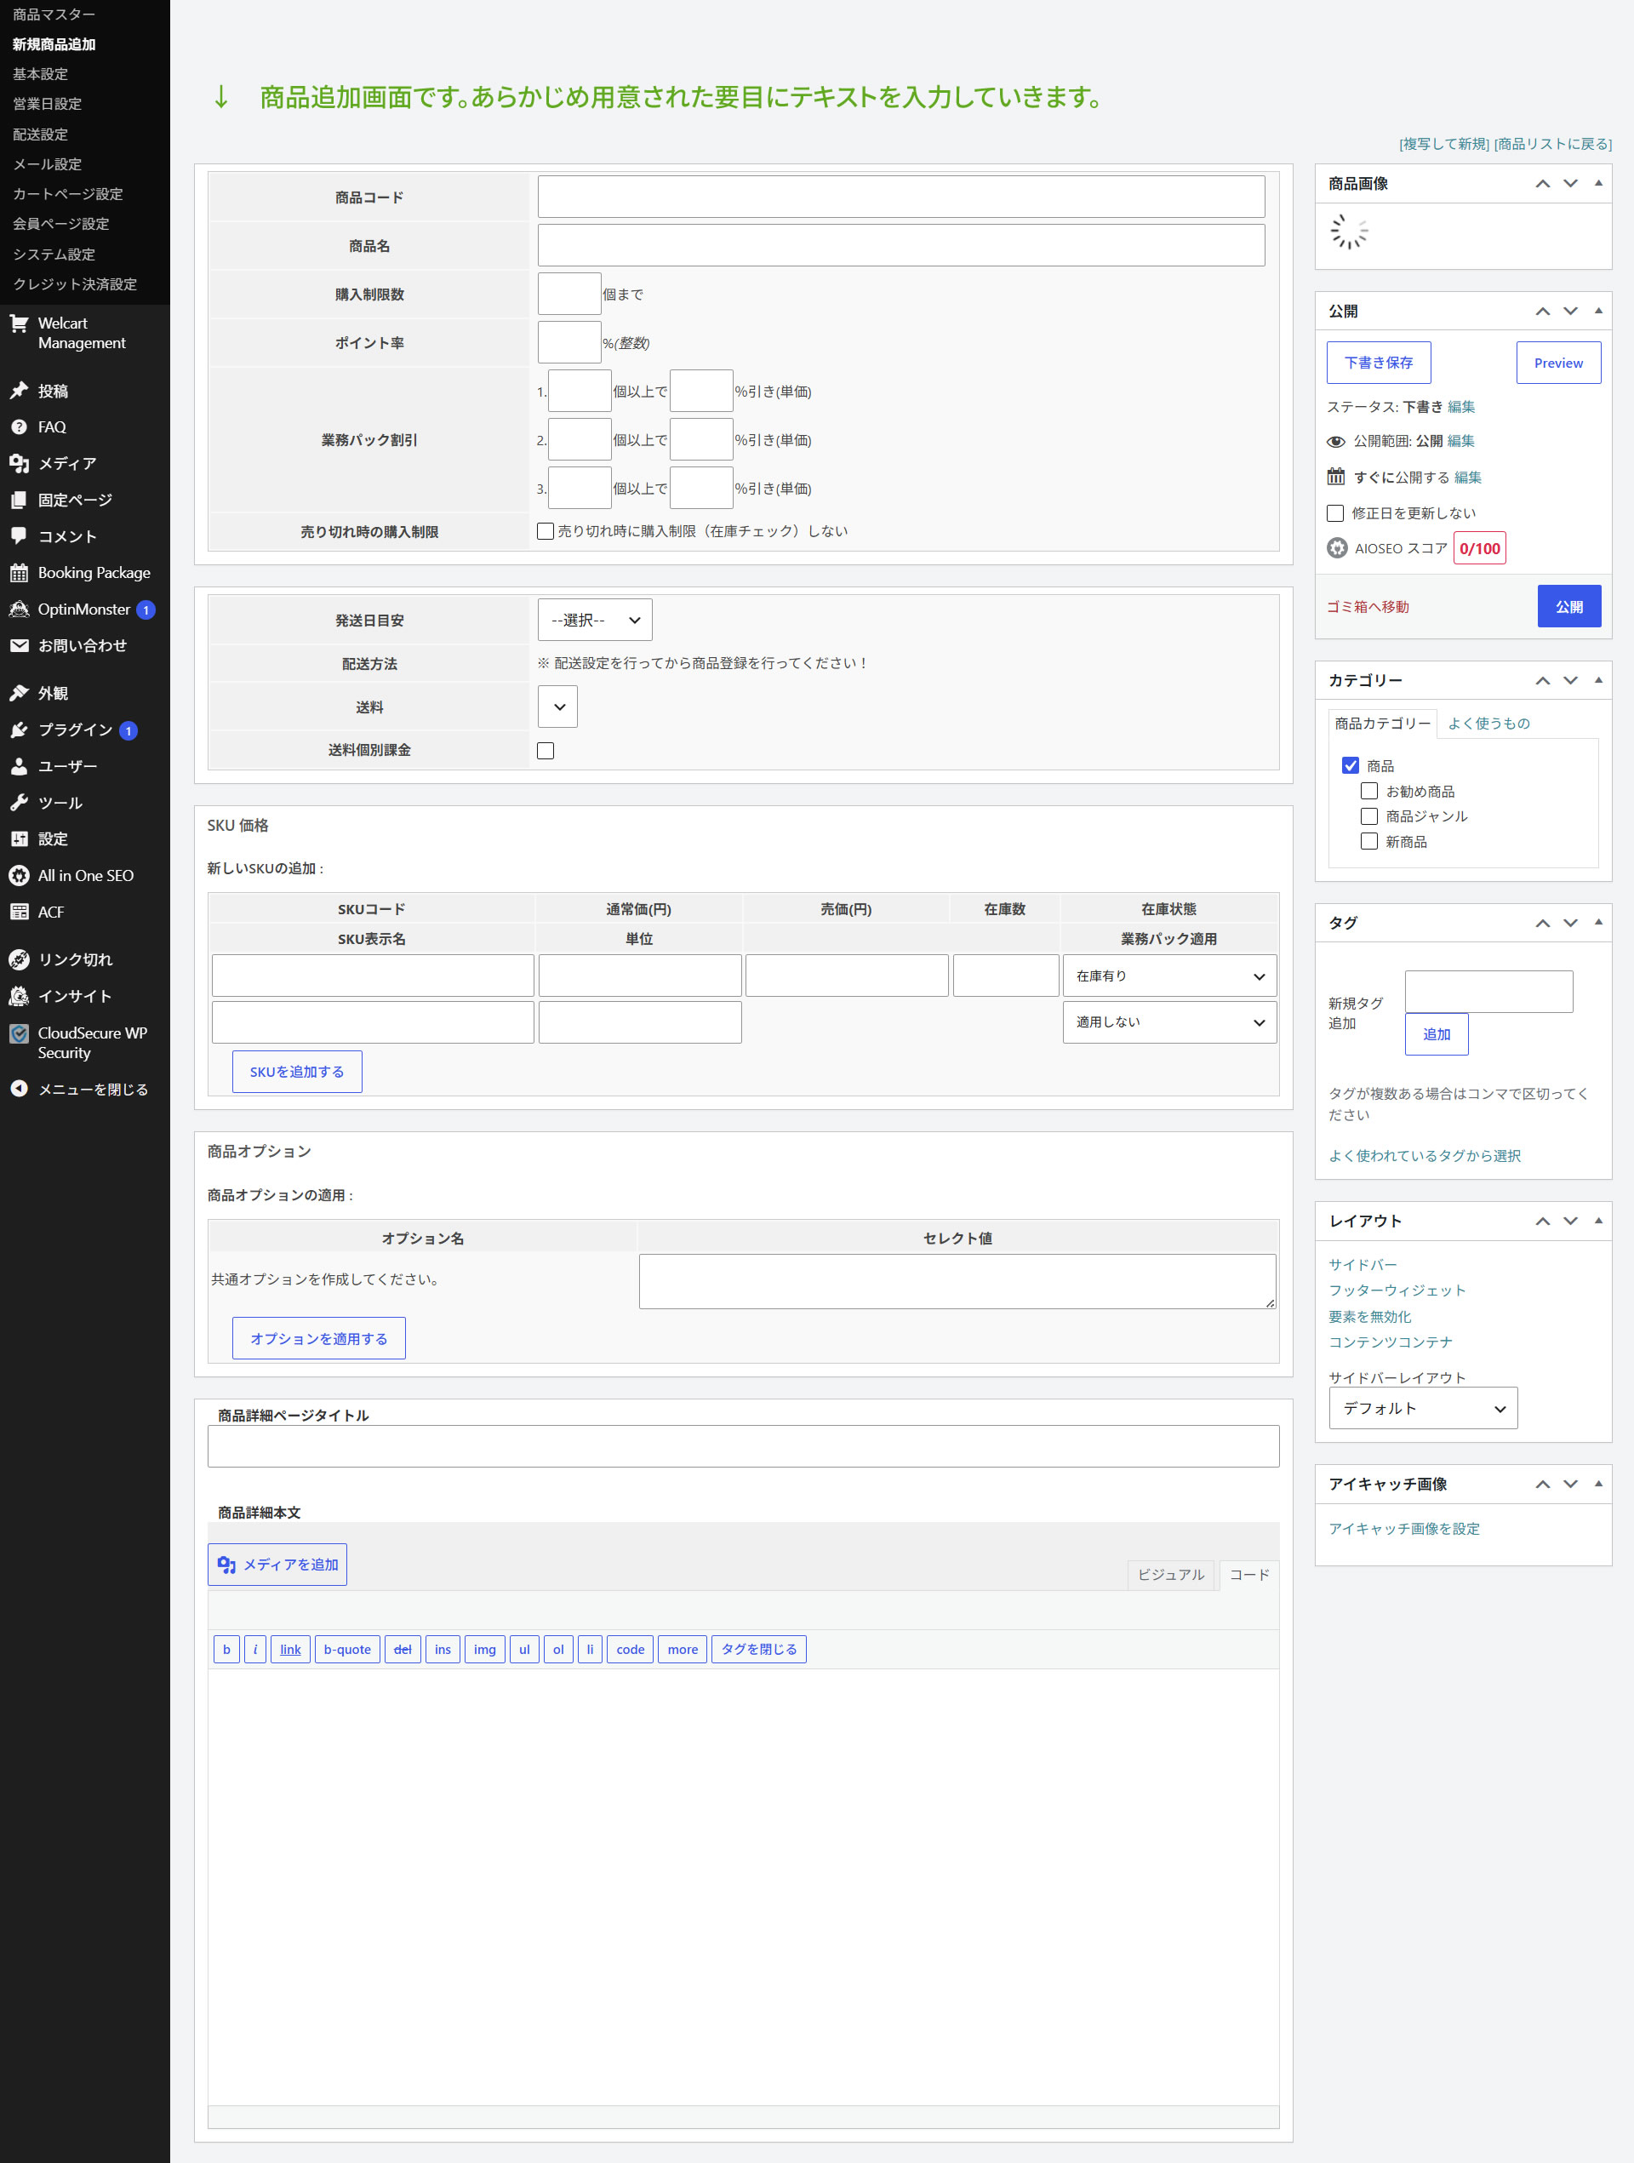This screenshot has height=2163, width=1634.
Task: Open the 在庫有り stock status dropdown
Action: pos(1169,976)
